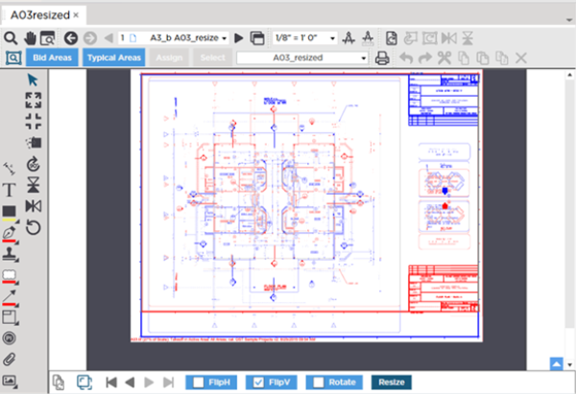Click the vertical scrollbar up arrow
This screenshot has height=394, width=576.
(x=569, y=75)
